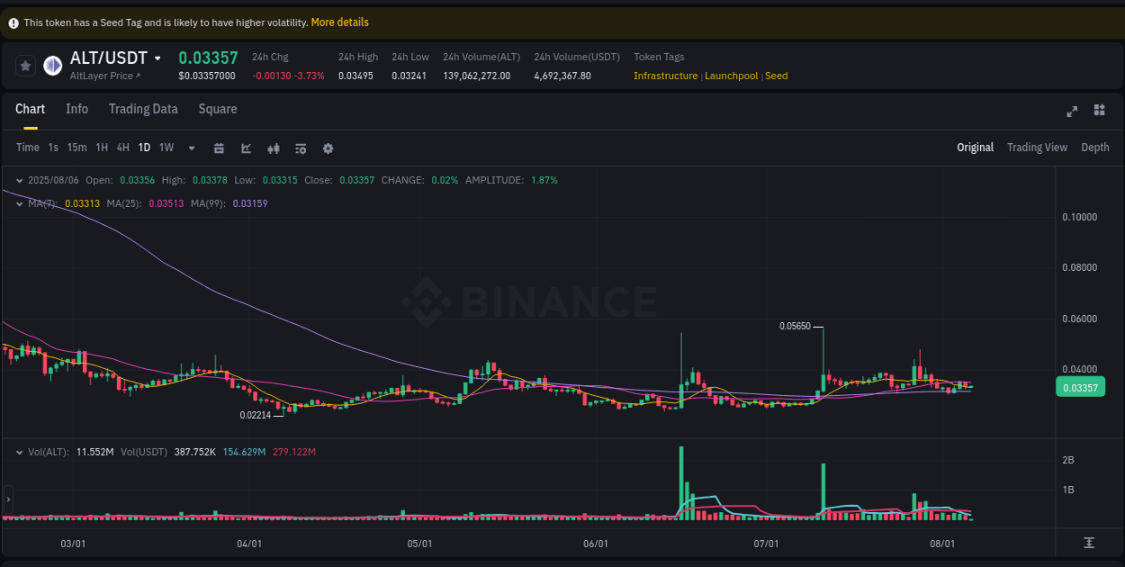This screenshot has width=1125, height=567.
Task: Open the Seed Tag More details link
Action: (x=339, y=22)
